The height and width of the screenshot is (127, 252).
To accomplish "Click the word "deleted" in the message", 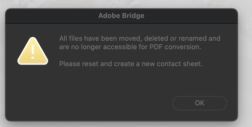I will pos(156,38).
